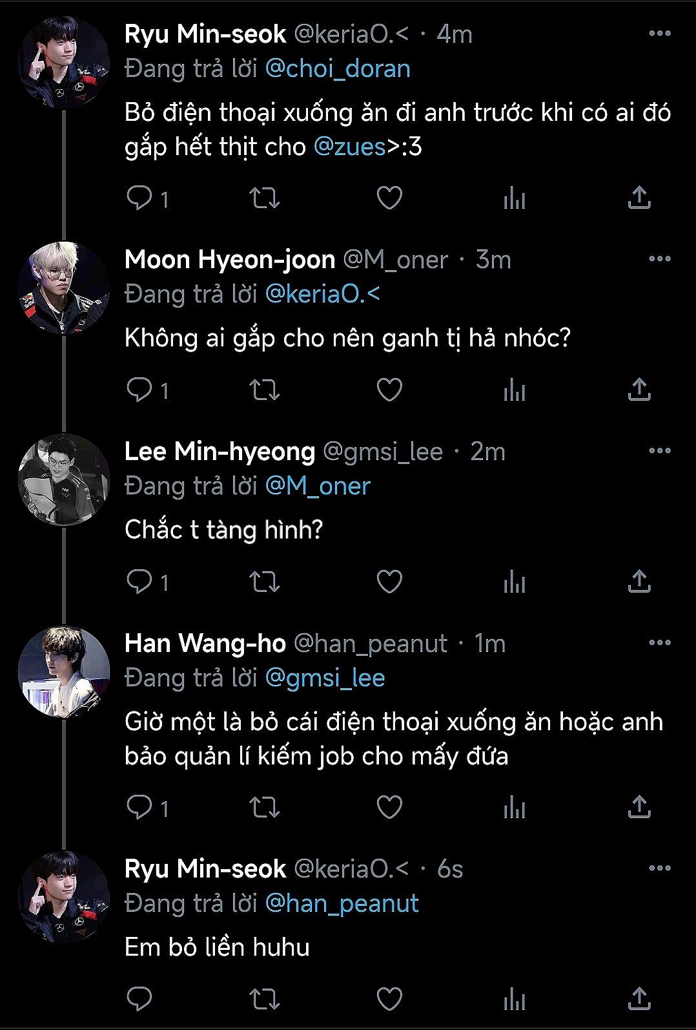This screenshot has width=696, height=1030.
Task: Open more options on Moon Hyeon-joon's tweet
Action: (x=659, y=259)
